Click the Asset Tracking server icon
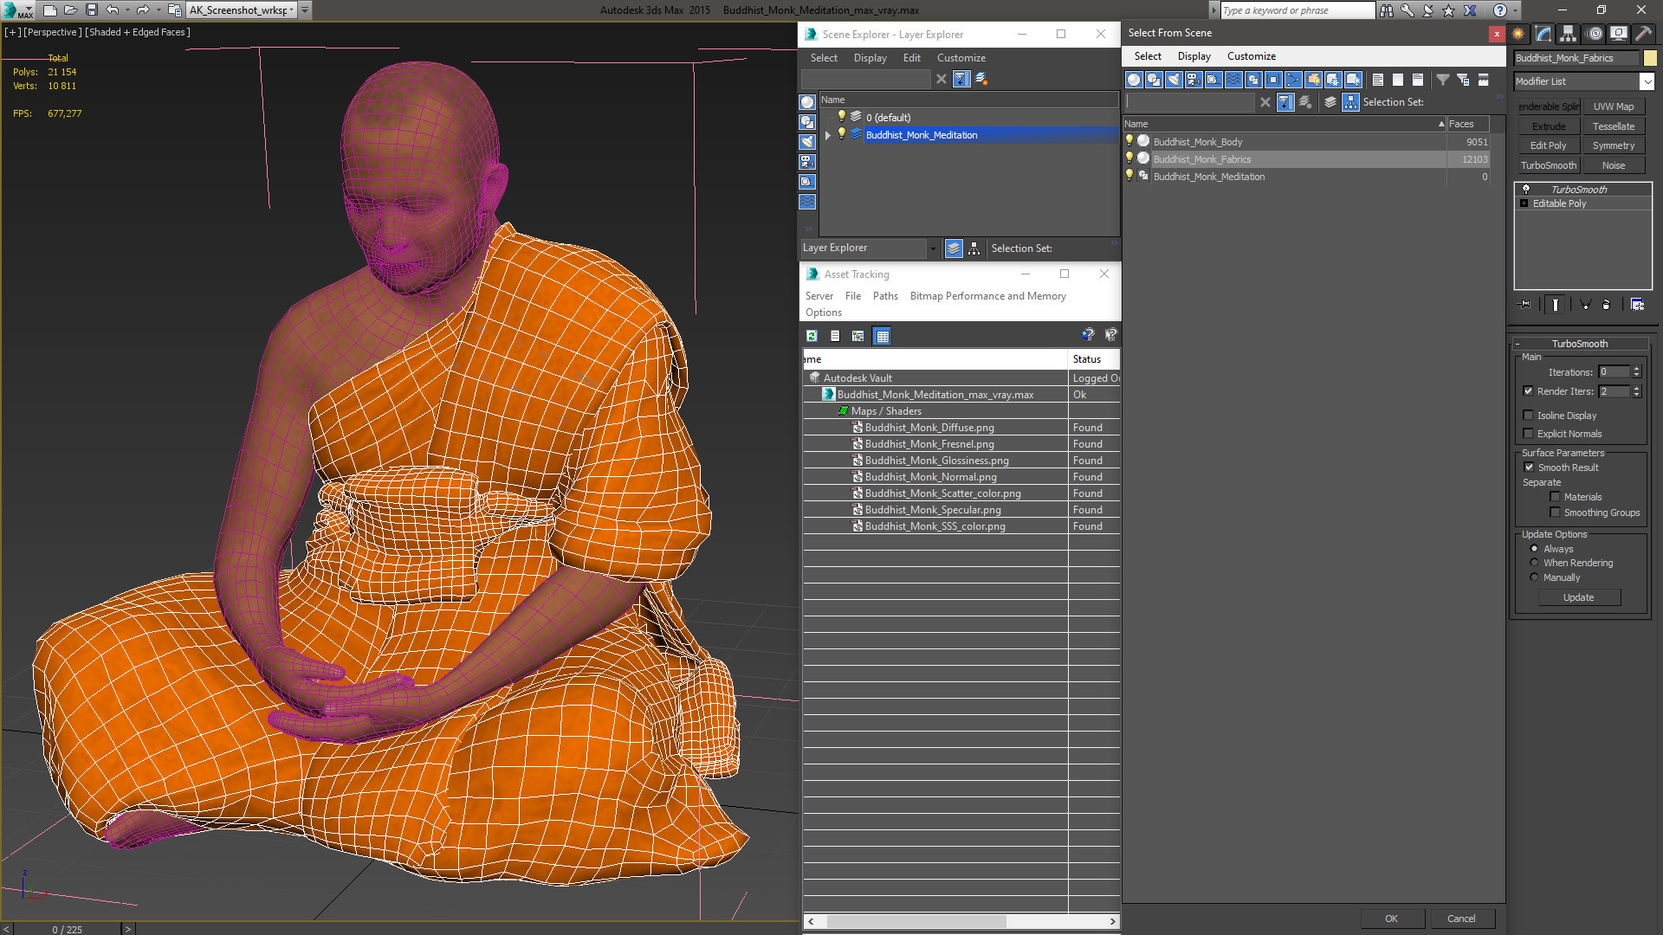 (x=820, y=296)
